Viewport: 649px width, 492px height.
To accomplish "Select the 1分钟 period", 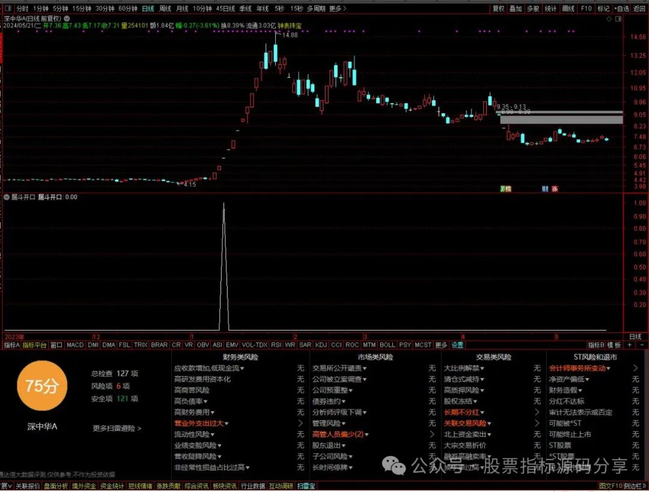I will point(41,8).
